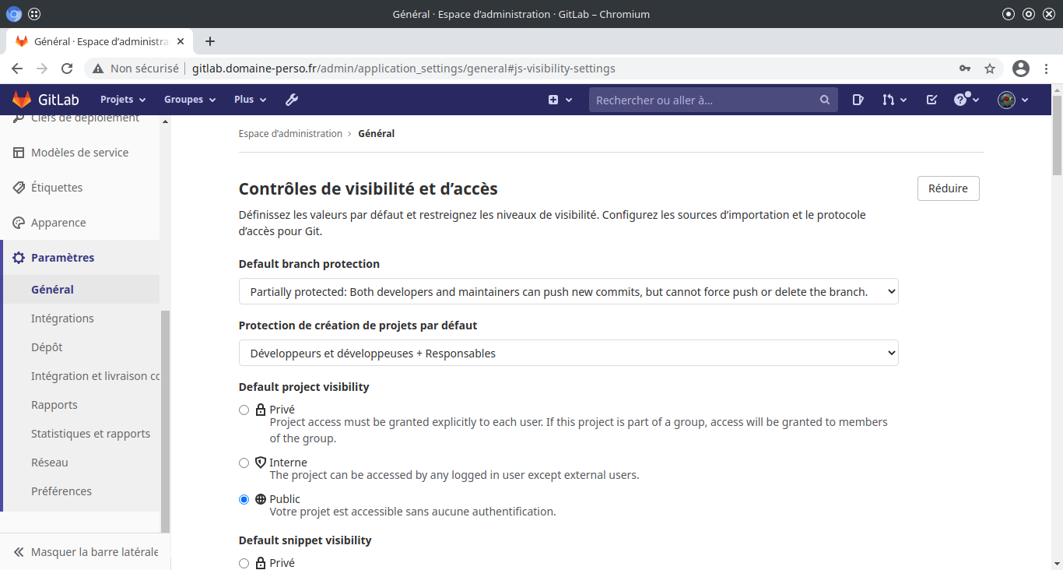The width and height of the screenshot is (1063, 570).
Task: Open the issues icon in navbar
Action: pos(858,100)
